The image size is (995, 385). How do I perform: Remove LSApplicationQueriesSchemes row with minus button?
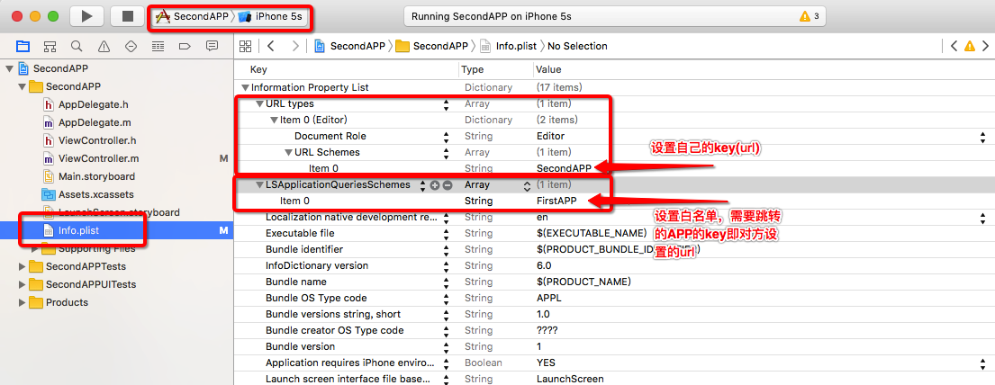(448, 185)
